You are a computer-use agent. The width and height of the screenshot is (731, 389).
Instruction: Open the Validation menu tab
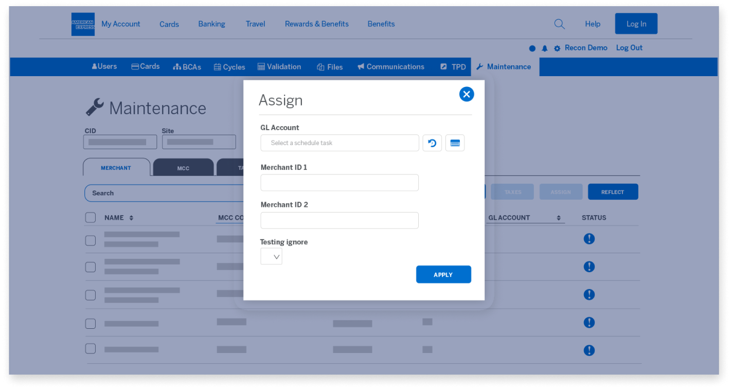(279, 67)
